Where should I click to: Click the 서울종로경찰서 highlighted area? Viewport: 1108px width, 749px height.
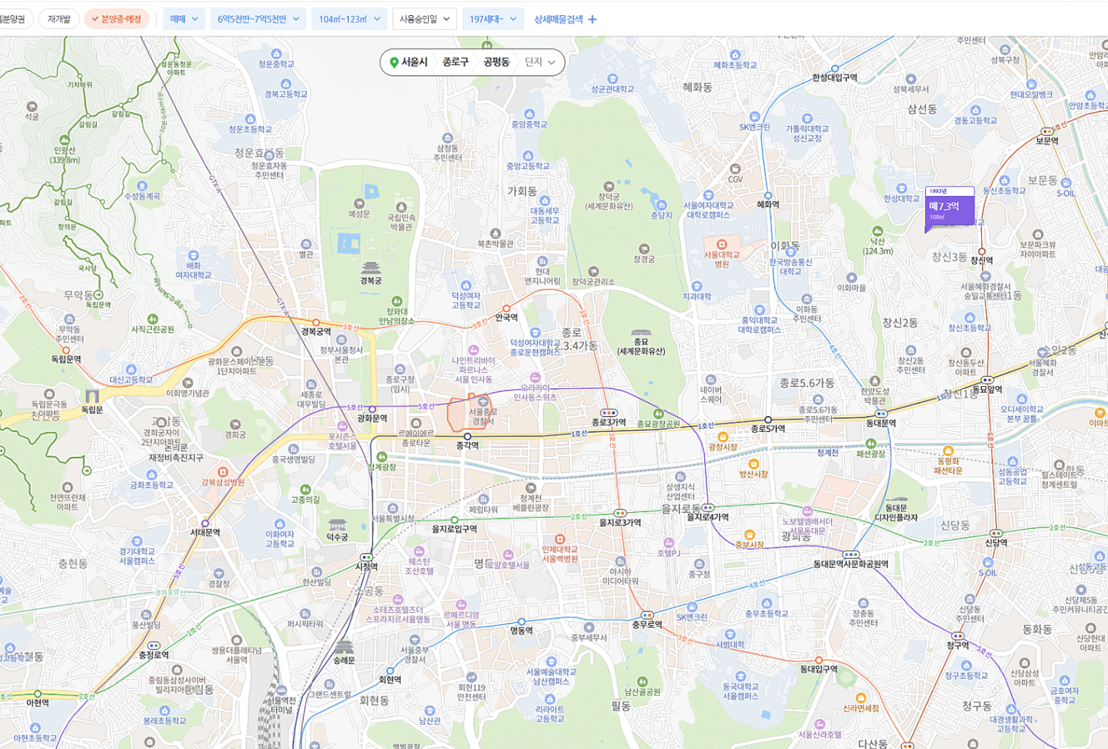tap(469, 412)
